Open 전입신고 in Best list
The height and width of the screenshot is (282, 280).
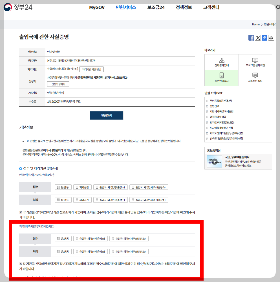click(214, 106)
